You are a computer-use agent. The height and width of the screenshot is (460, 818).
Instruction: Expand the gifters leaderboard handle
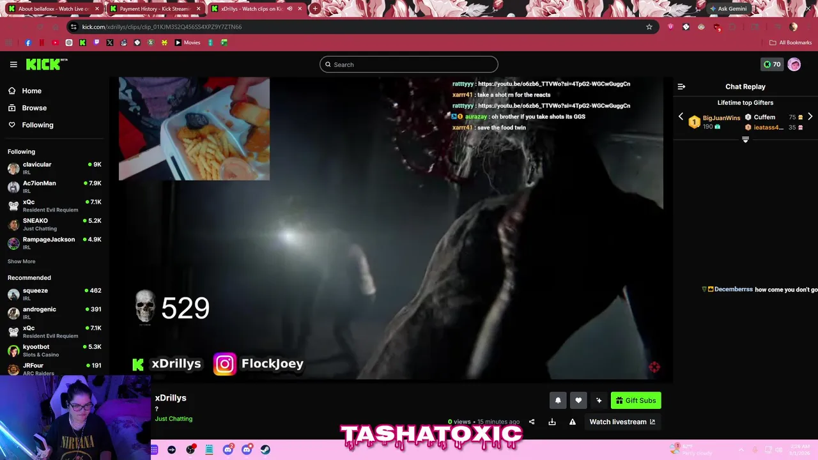pos(745,139)
